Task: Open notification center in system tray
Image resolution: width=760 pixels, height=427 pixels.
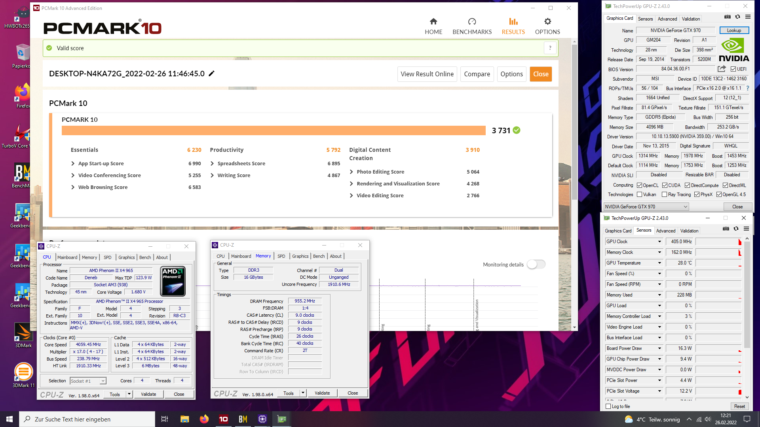Action: [x=747, y=419]
